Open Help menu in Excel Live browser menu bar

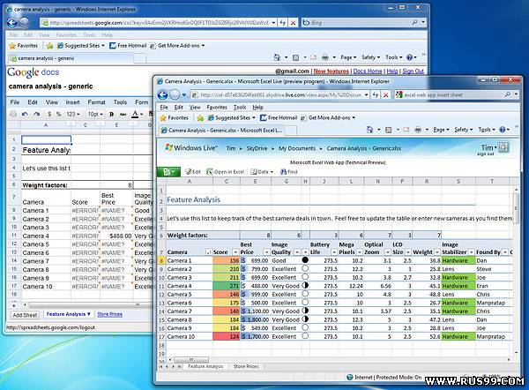[257, 108]
